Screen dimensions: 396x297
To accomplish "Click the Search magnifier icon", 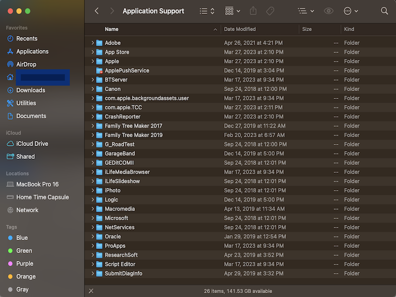I will [x=385, y=11].
